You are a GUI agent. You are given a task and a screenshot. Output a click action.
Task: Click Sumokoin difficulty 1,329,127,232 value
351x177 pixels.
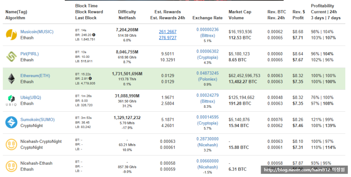point(127,117)
